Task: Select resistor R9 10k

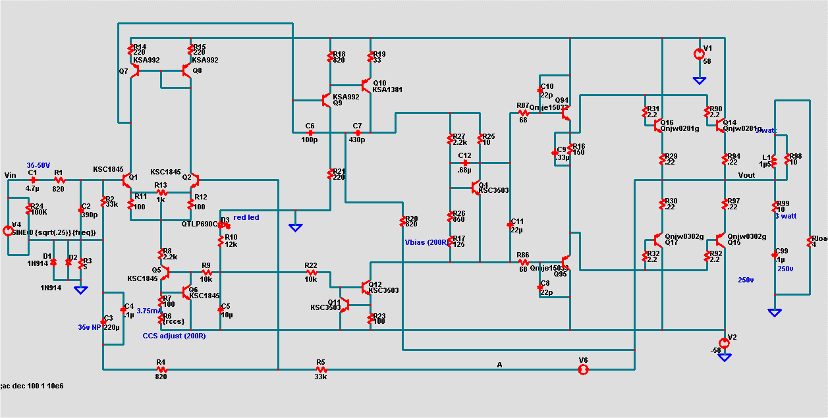Action: pyautogui.click(x=206, y=272)
